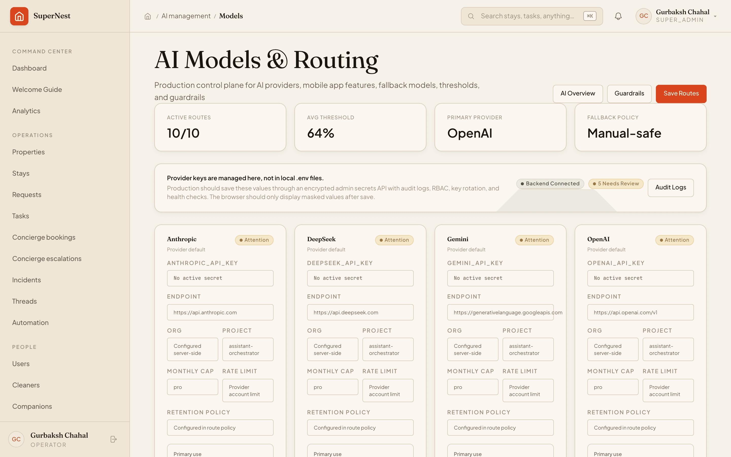Image resolution: width=731 pixels, height=457 pixels.
Task: Open Welcome Guide in sidebar
Action: [x=37, y=89]
